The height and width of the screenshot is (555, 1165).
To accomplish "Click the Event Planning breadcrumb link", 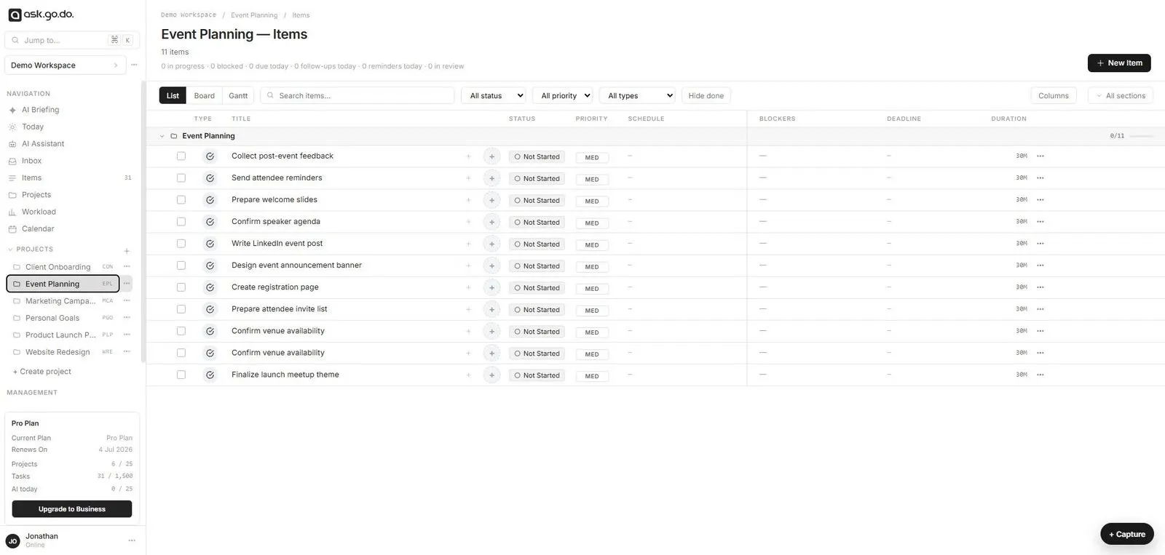I will 254,15.
